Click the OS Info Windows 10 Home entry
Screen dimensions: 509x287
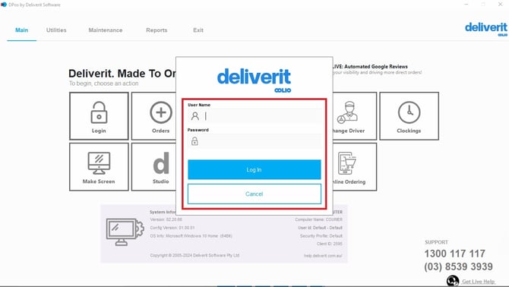tap(191, 236)
